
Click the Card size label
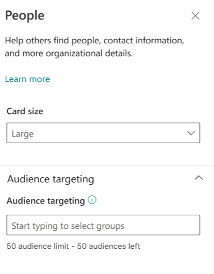pyautogui.click(x=25, y=111)
